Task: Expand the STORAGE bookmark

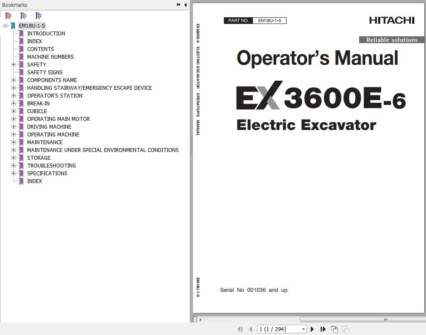Action: point(13,158)
